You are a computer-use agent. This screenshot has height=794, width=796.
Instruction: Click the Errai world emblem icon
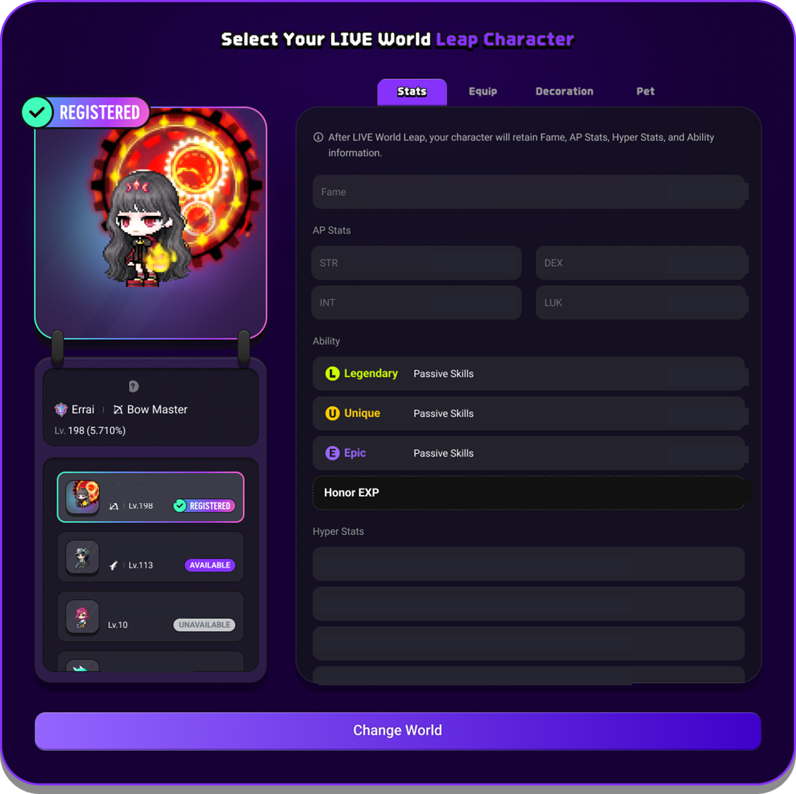click(x=61, y=409)
